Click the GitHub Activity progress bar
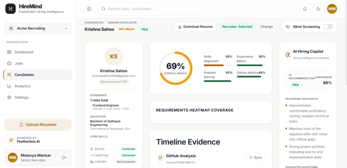 [251, 77]
